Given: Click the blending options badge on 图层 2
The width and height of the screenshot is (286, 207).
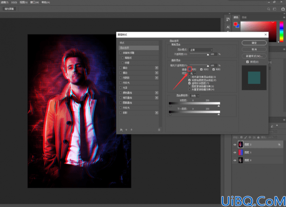Looking at the screenshot, I should [x=279, y=144].
